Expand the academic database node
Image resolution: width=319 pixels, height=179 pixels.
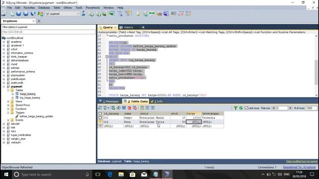pos(4,42)
